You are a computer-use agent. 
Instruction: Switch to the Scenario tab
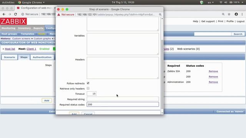click(10, 57)
